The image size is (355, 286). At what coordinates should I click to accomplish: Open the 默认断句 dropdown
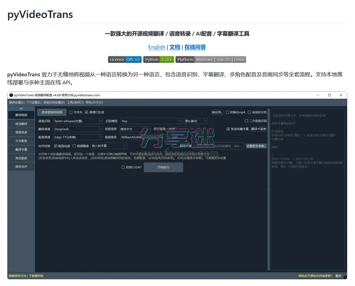(195, 121)
